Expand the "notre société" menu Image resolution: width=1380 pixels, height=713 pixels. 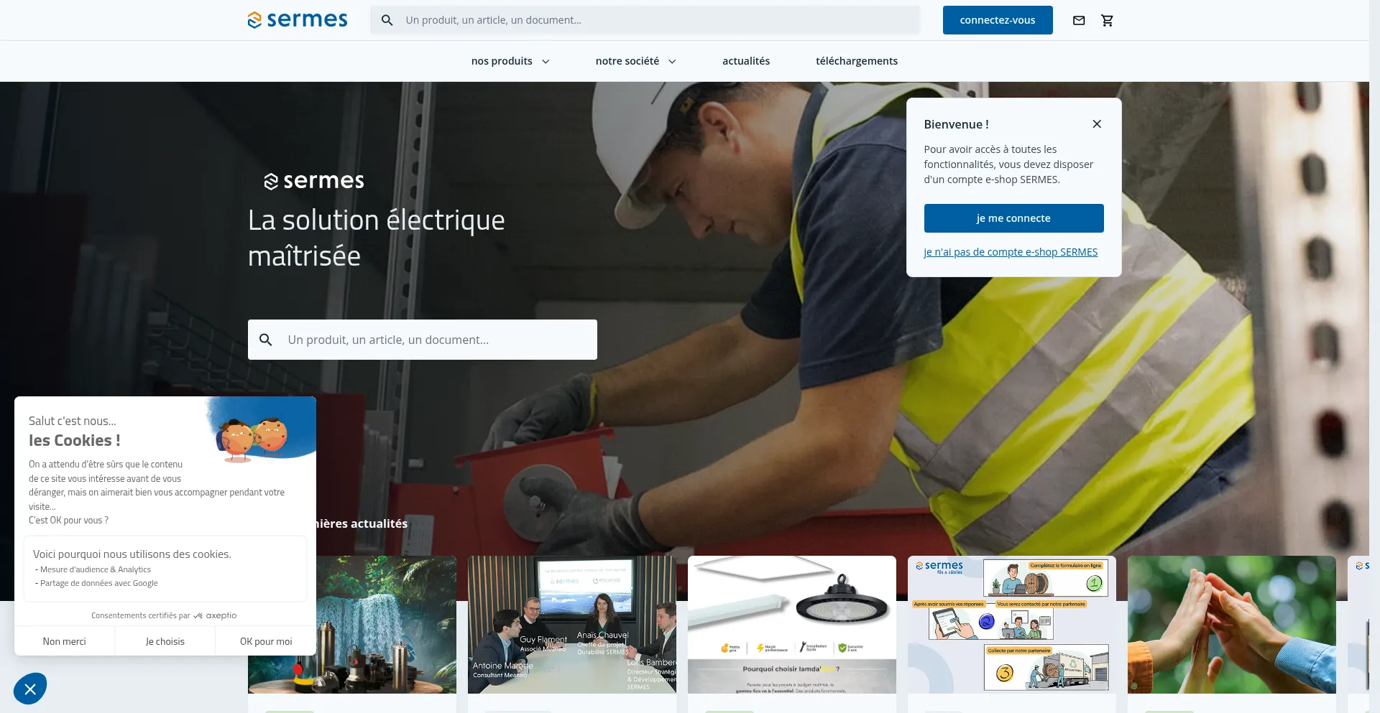(636, 61)
